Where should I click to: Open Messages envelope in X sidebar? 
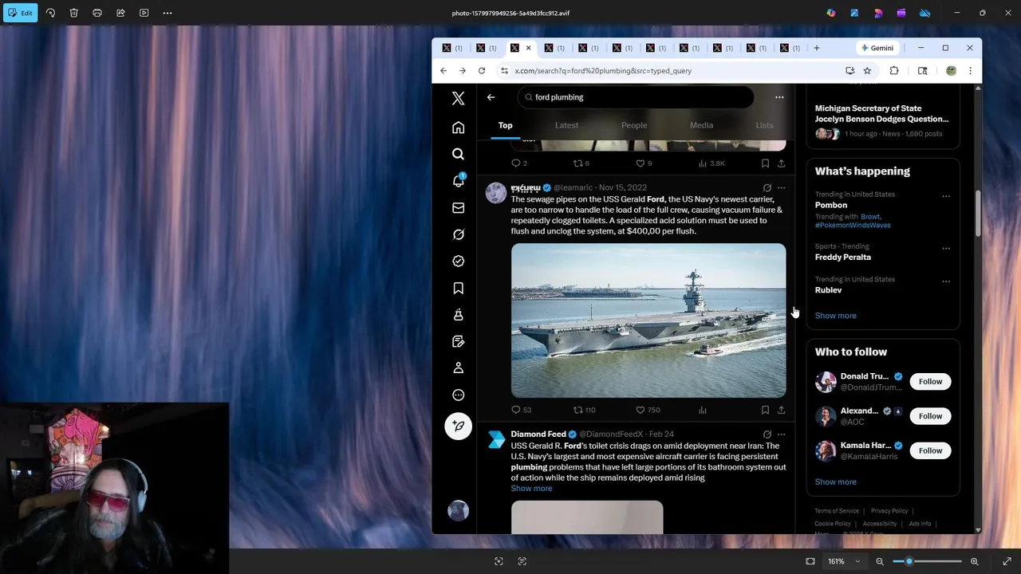click(x=458, y=208)
